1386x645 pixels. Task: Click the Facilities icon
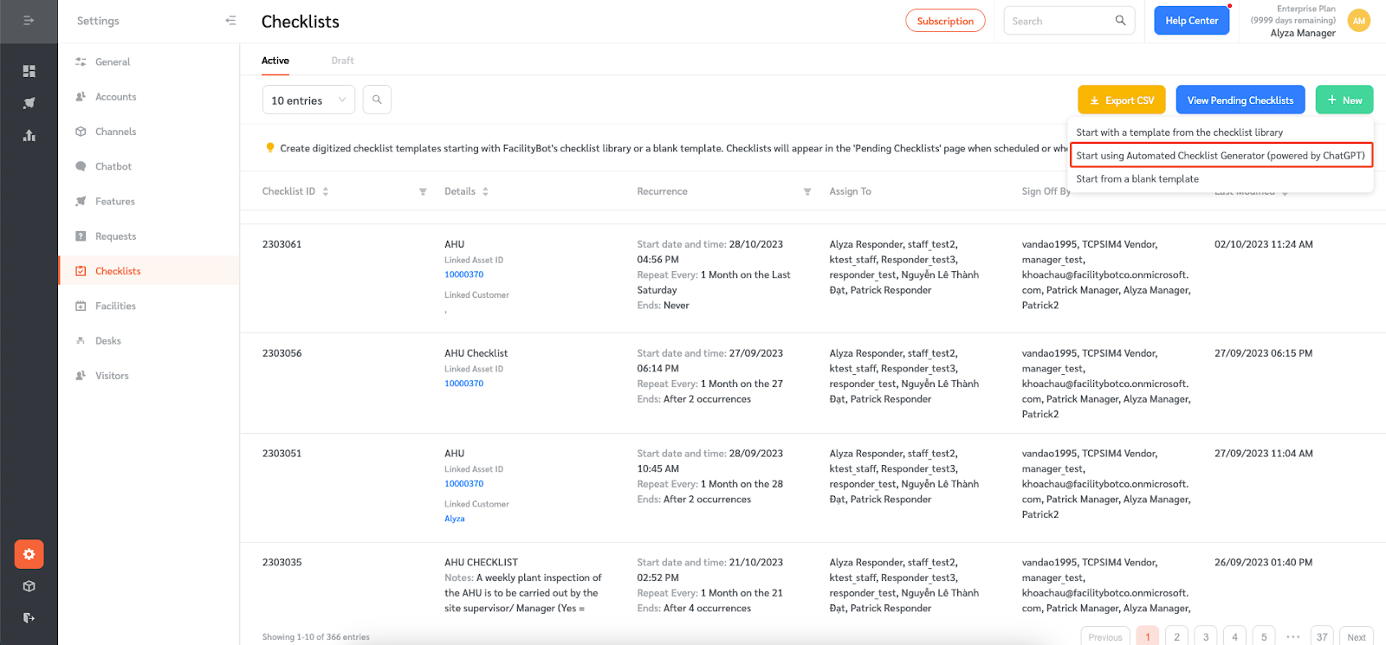click(81, 306)
